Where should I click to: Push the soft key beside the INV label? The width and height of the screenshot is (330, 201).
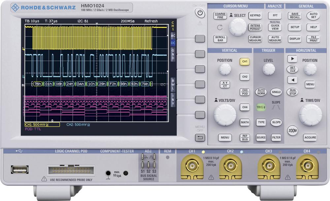[200, 100]
